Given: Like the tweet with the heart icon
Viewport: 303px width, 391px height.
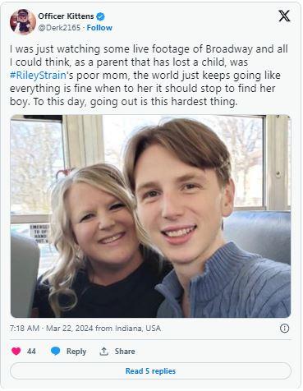Looking at the screenshot, I should (16, 351).
